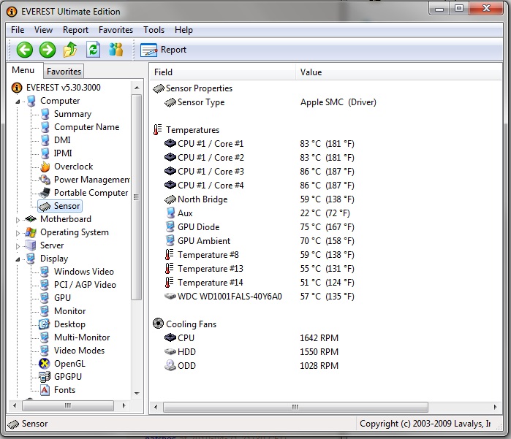
Task: Click the ODD fan disc icon
Action: click(x=170, y=365)
